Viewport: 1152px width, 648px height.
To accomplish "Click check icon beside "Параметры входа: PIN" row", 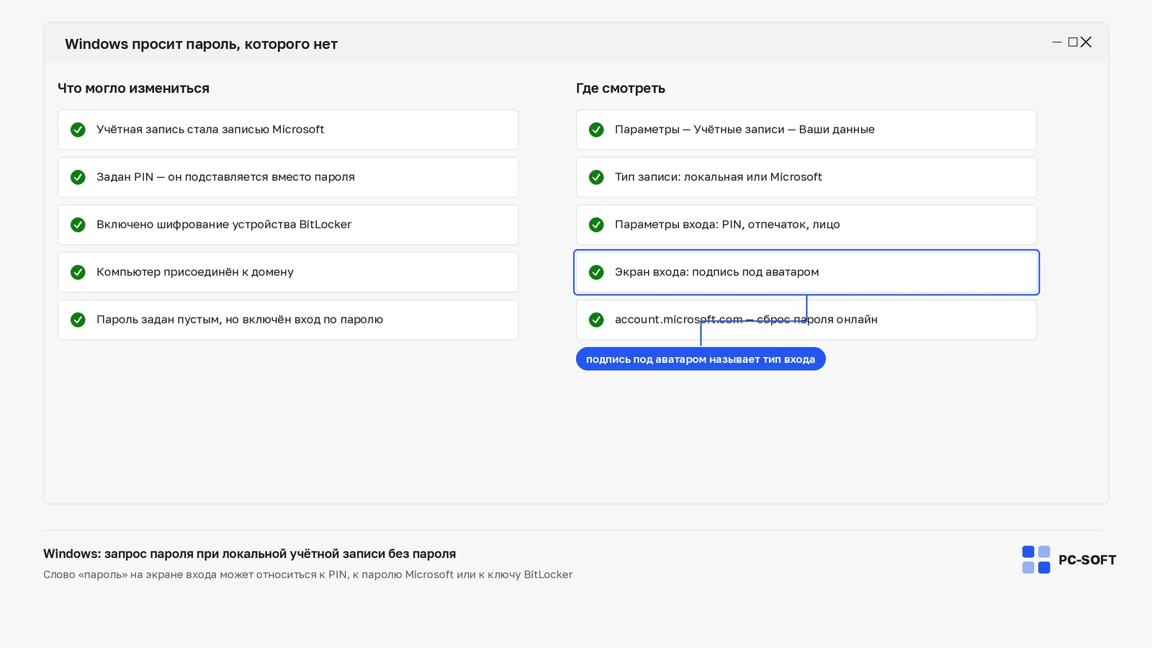I will coord(596,225).
